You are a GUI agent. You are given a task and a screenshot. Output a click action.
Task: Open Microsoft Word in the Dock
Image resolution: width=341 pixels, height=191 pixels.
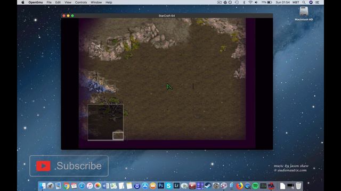pyautogui.click(x=105, y=186)
